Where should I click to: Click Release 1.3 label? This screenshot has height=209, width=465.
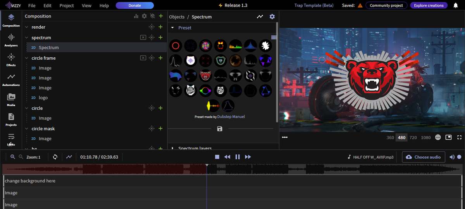[233, 5]
